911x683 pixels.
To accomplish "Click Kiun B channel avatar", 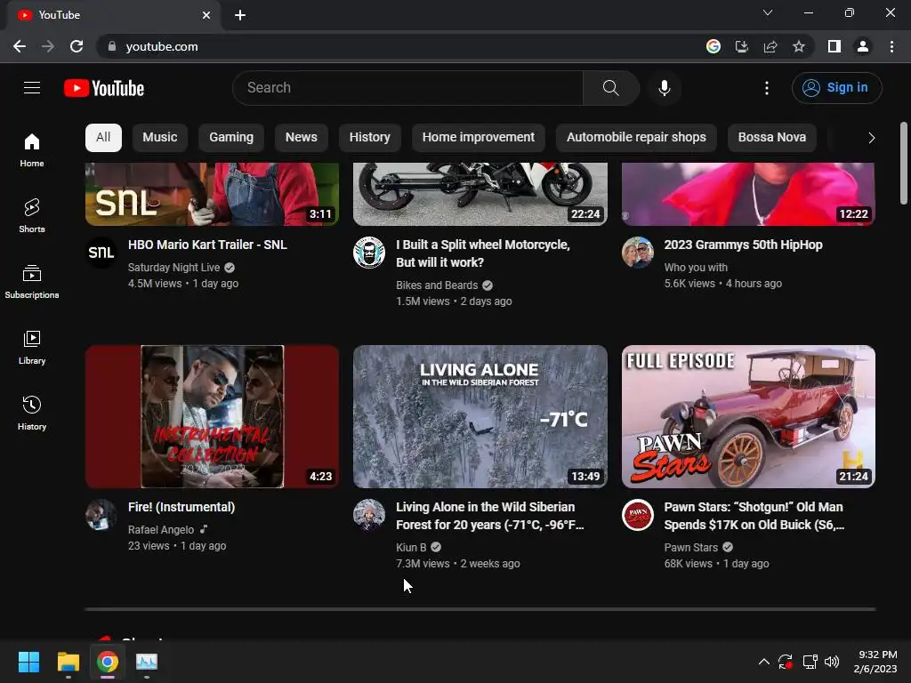I will pos(369,515).
